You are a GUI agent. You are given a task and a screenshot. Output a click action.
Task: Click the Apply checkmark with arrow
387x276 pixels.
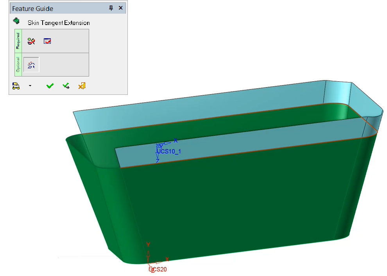point(66,86)
